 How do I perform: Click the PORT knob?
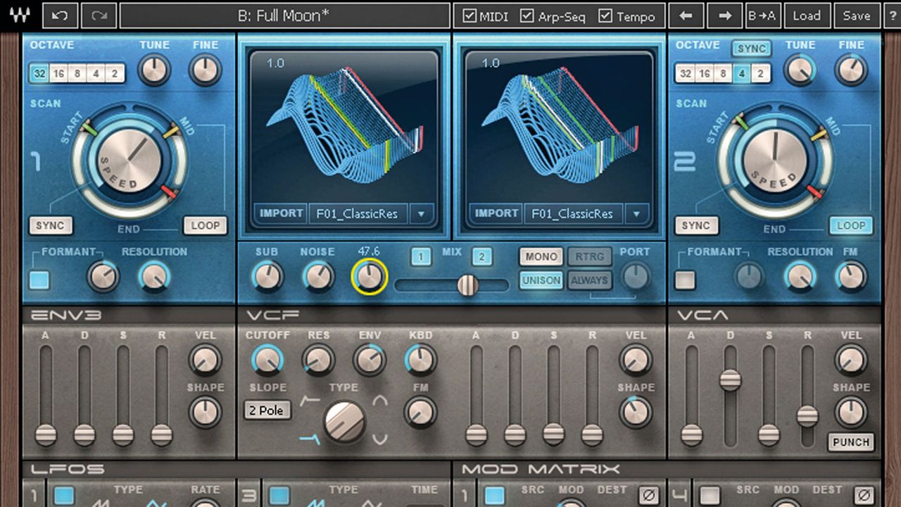[636, 277]
